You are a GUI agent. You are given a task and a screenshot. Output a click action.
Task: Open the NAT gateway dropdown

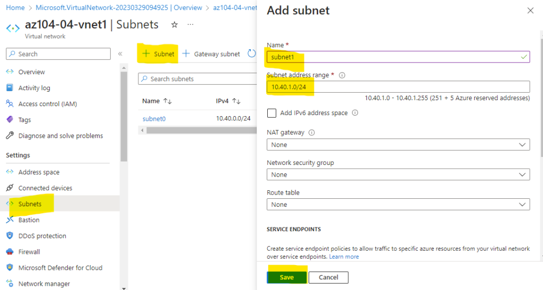coord(398,145)
